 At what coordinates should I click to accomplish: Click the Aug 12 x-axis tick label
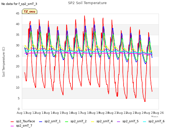(31, 113)
